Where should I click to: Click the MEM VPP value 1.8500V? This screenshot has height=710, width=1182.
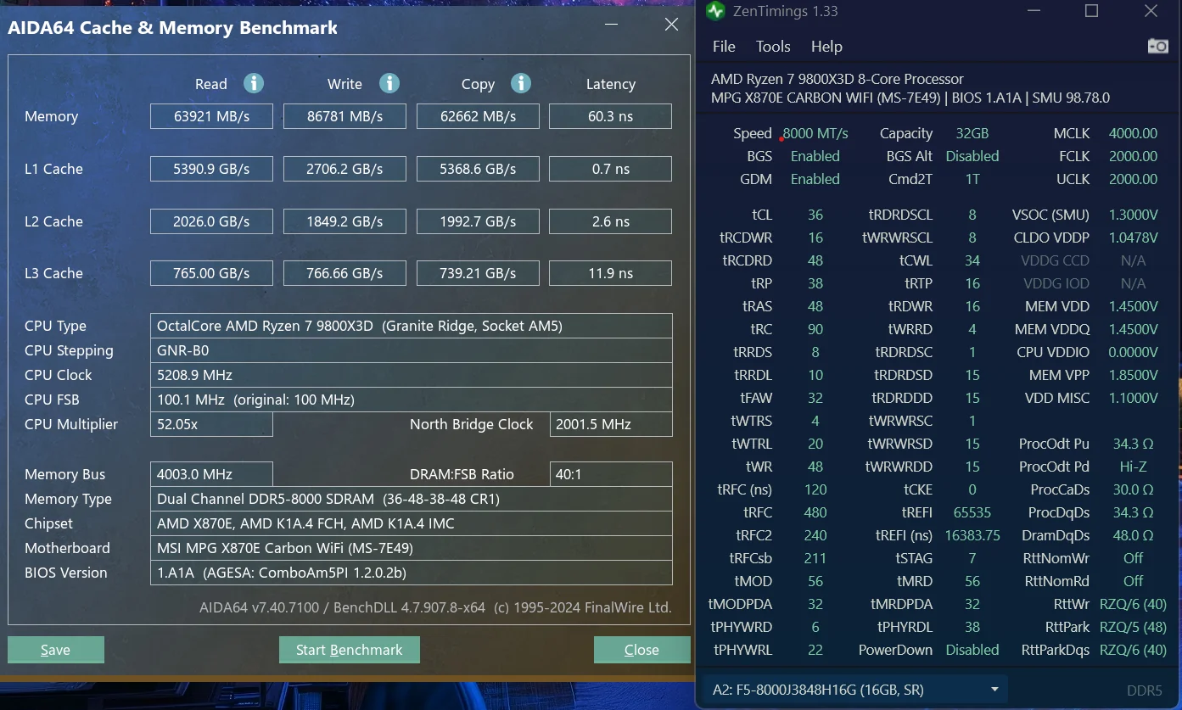tap(1133, 375)
